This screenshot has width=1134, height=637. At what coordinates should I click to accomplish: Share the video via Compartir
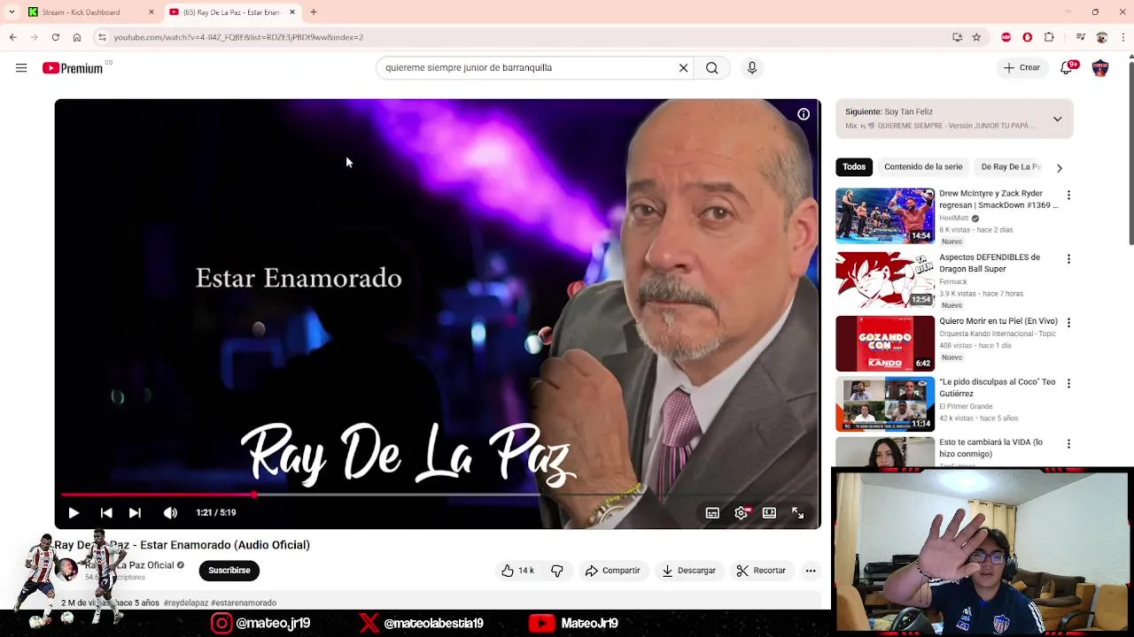click(612, 571)
